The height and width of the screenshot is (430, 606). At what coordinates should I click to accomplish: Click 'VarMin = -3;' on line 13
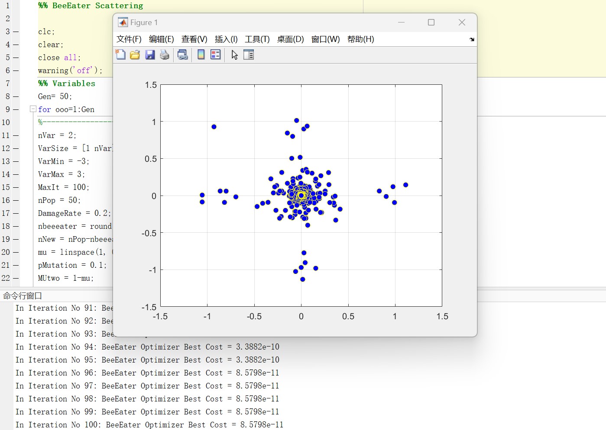pos(64,161)
